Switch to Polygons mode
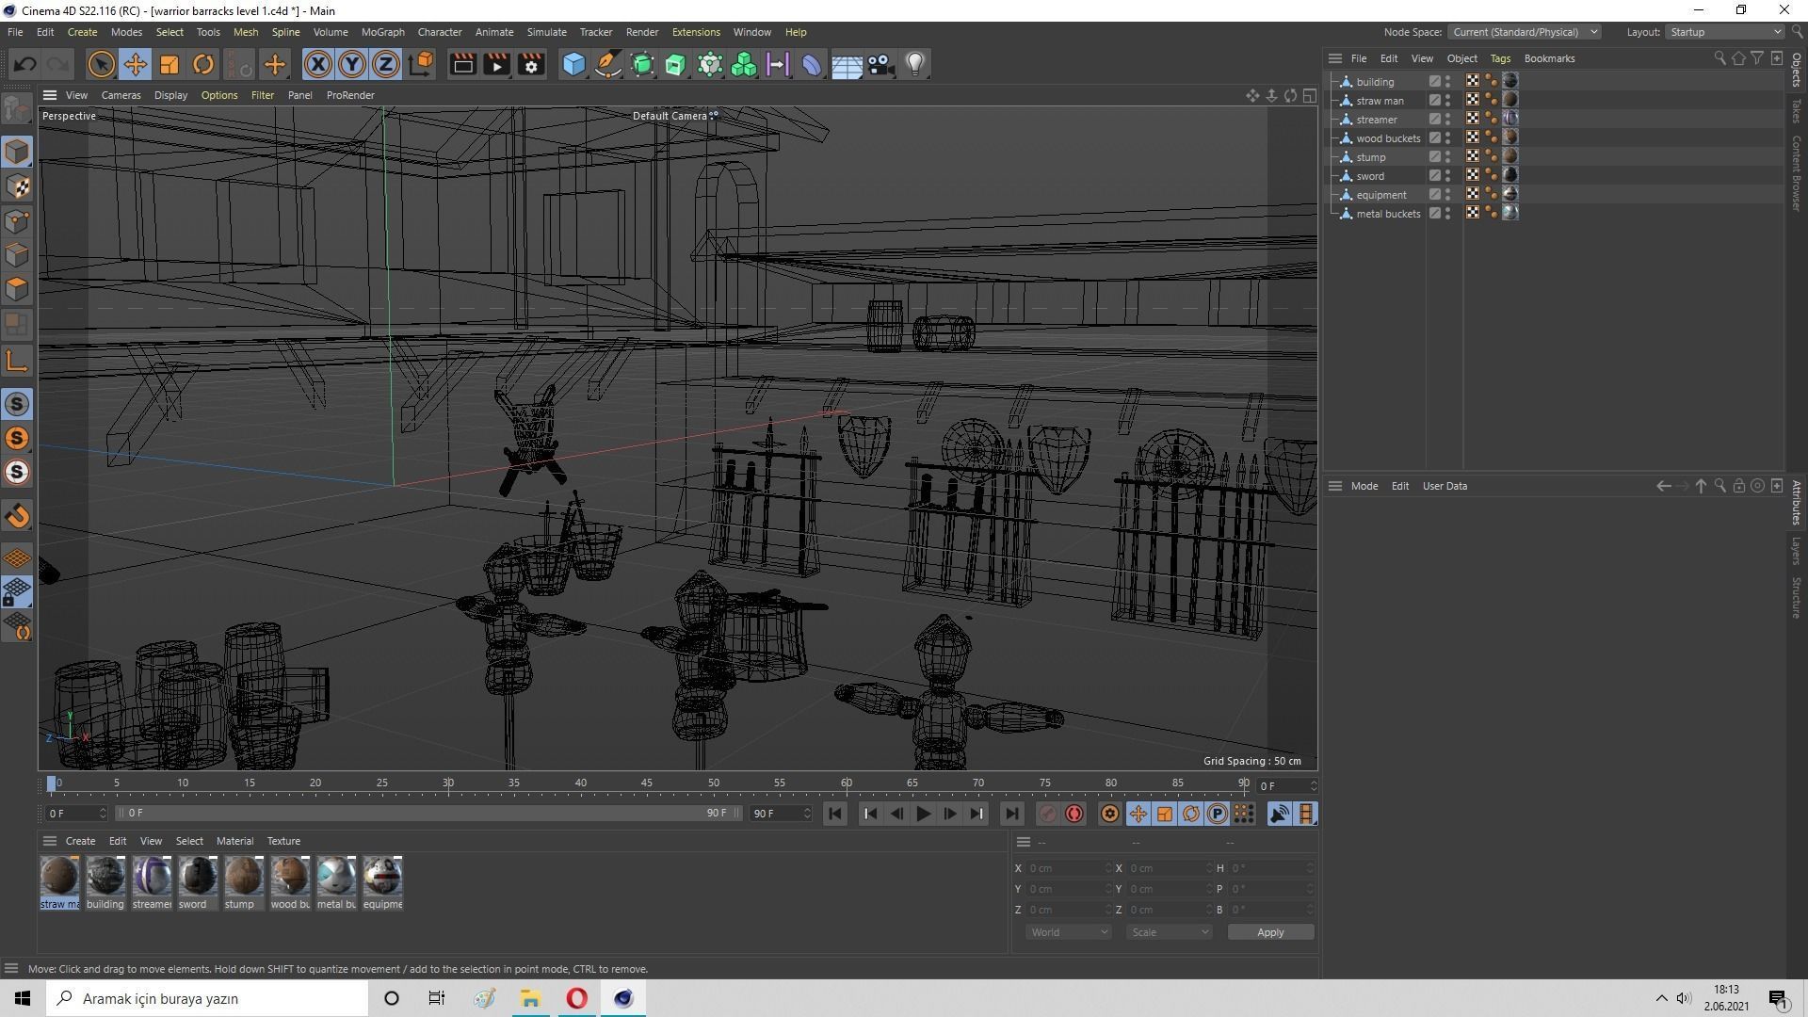 (17, 289)
